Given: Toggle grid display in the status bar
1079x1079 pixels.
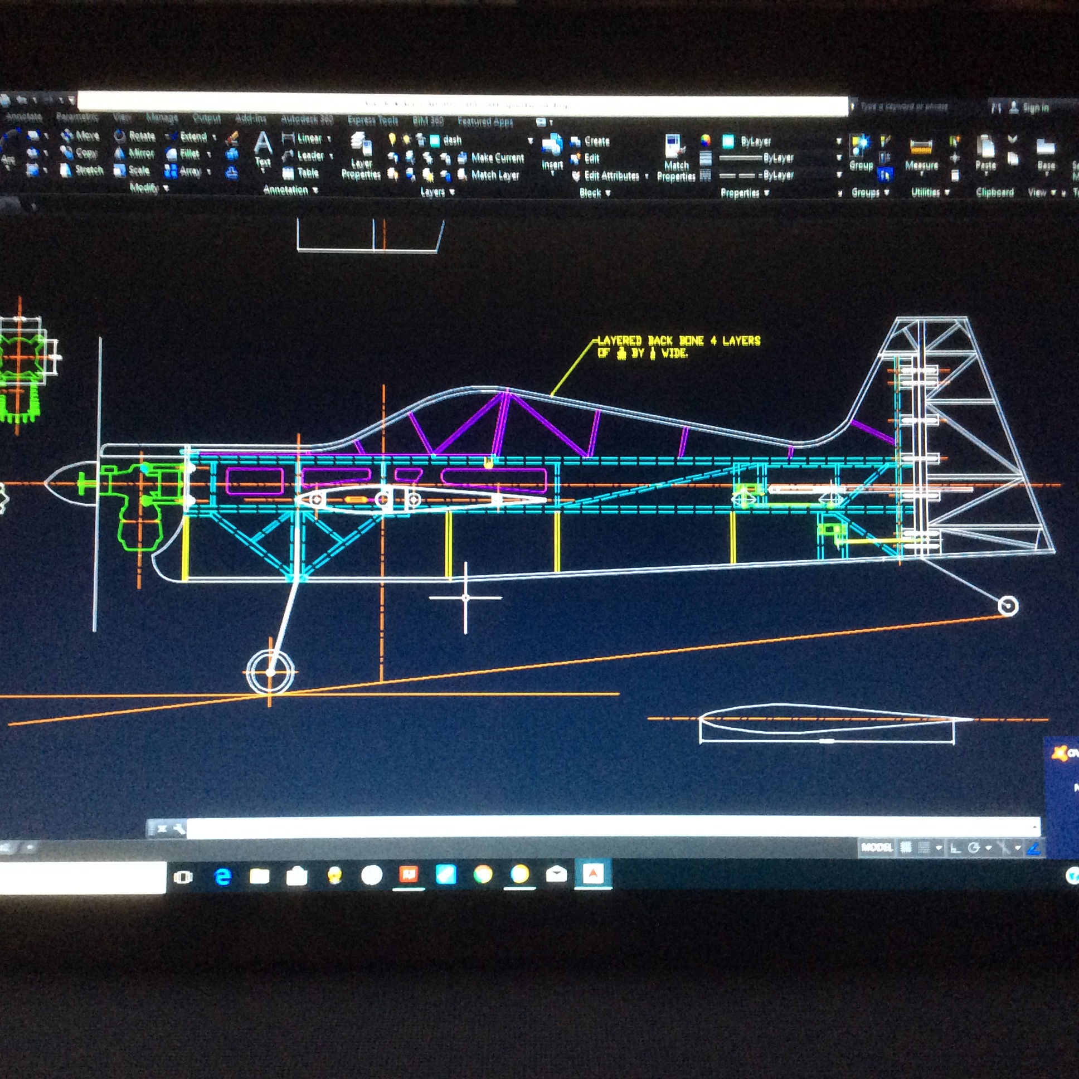Looking at the screenshot, I should [906, 848].
